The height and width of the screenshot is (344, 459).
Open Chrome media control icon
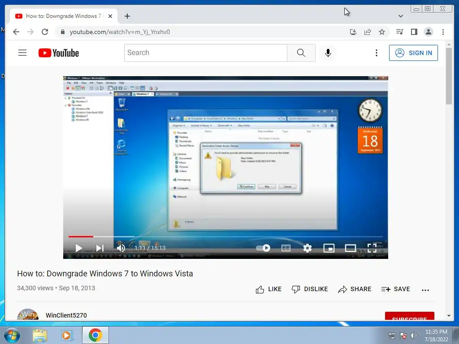coord(399,32)
